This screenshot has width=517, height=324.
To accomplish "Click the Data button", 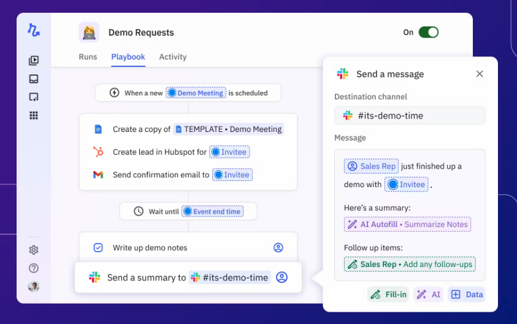I will click(467, 295).
